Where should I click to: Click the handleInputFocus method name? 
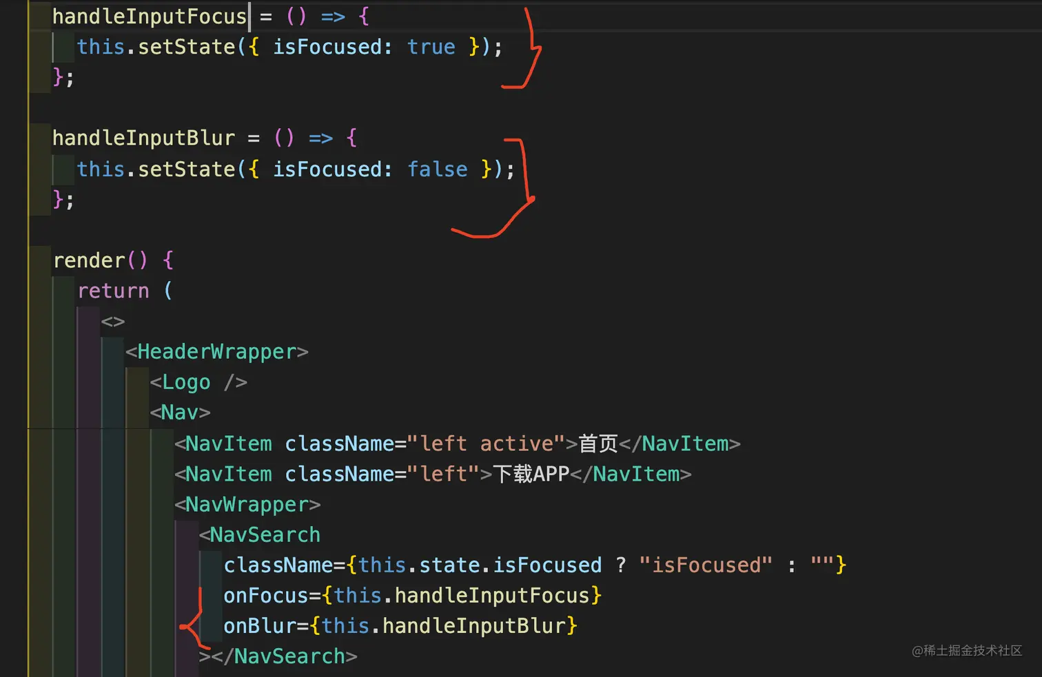[x=150, y=16]
